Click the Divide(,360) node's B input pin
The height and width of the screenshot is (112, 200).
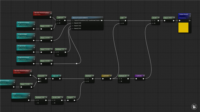[53, 103]
